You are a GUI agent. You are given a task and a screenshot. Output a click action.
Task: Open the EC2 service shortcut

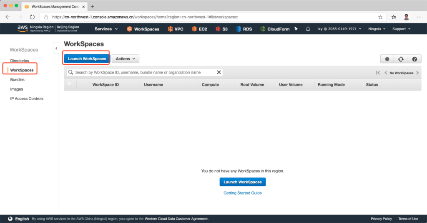tap(200, 29)
